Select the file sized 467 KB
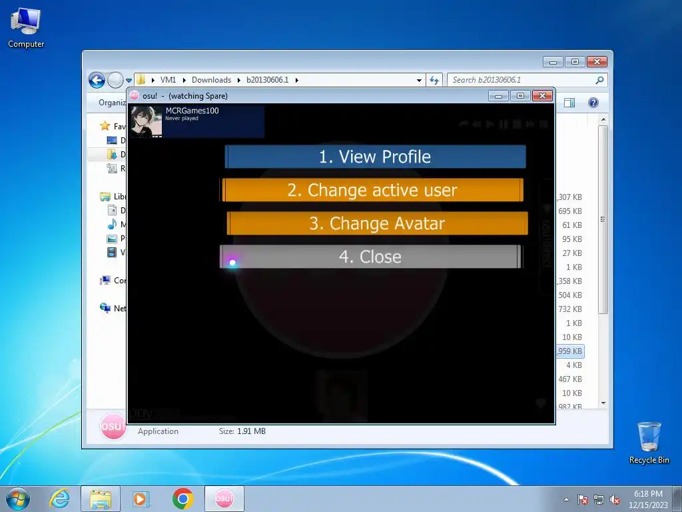The width and height of the screenshot is (682, 512). click(570, 379)
